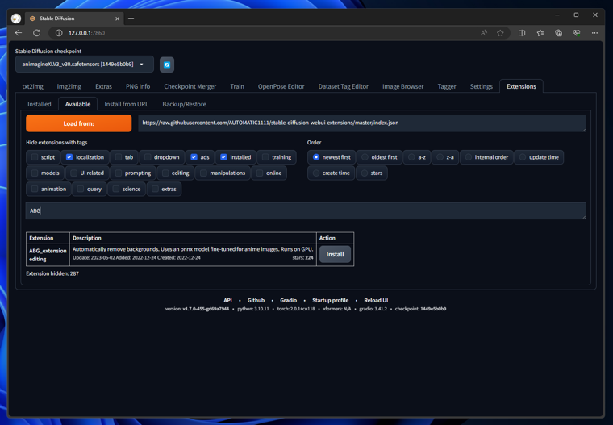The height and width of the screenshot is (425, 613).
Task: Switch to the Installed extensions sub-tab
Action: (x=40, y=104)
